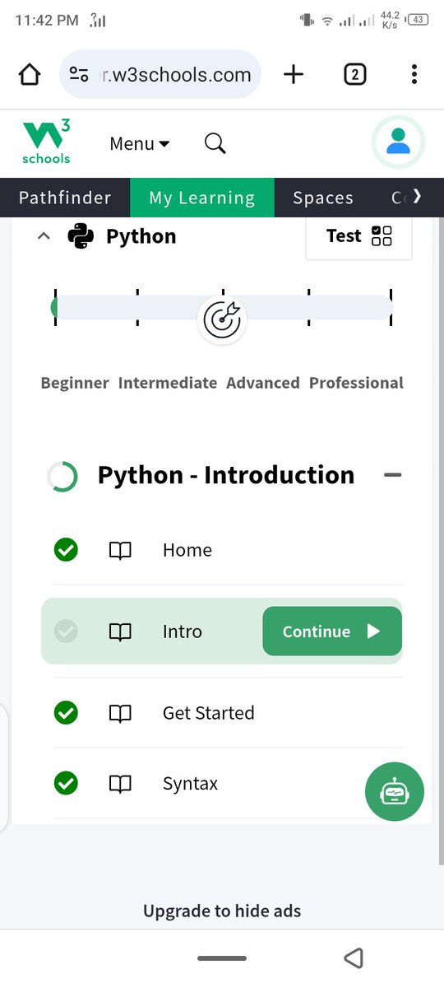Open the Home lesson
The width and height of the screenshot is (444, 988).
[x=187, y=550]
